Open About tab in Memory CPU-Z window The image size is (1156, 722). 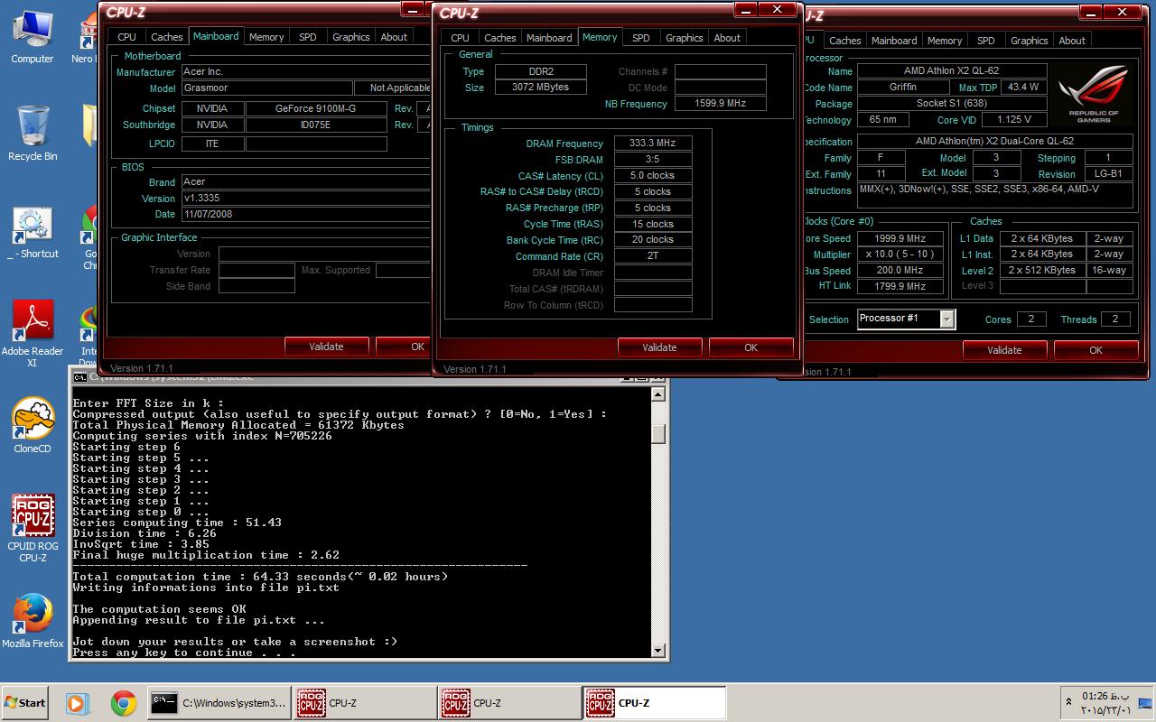point(727,38)
